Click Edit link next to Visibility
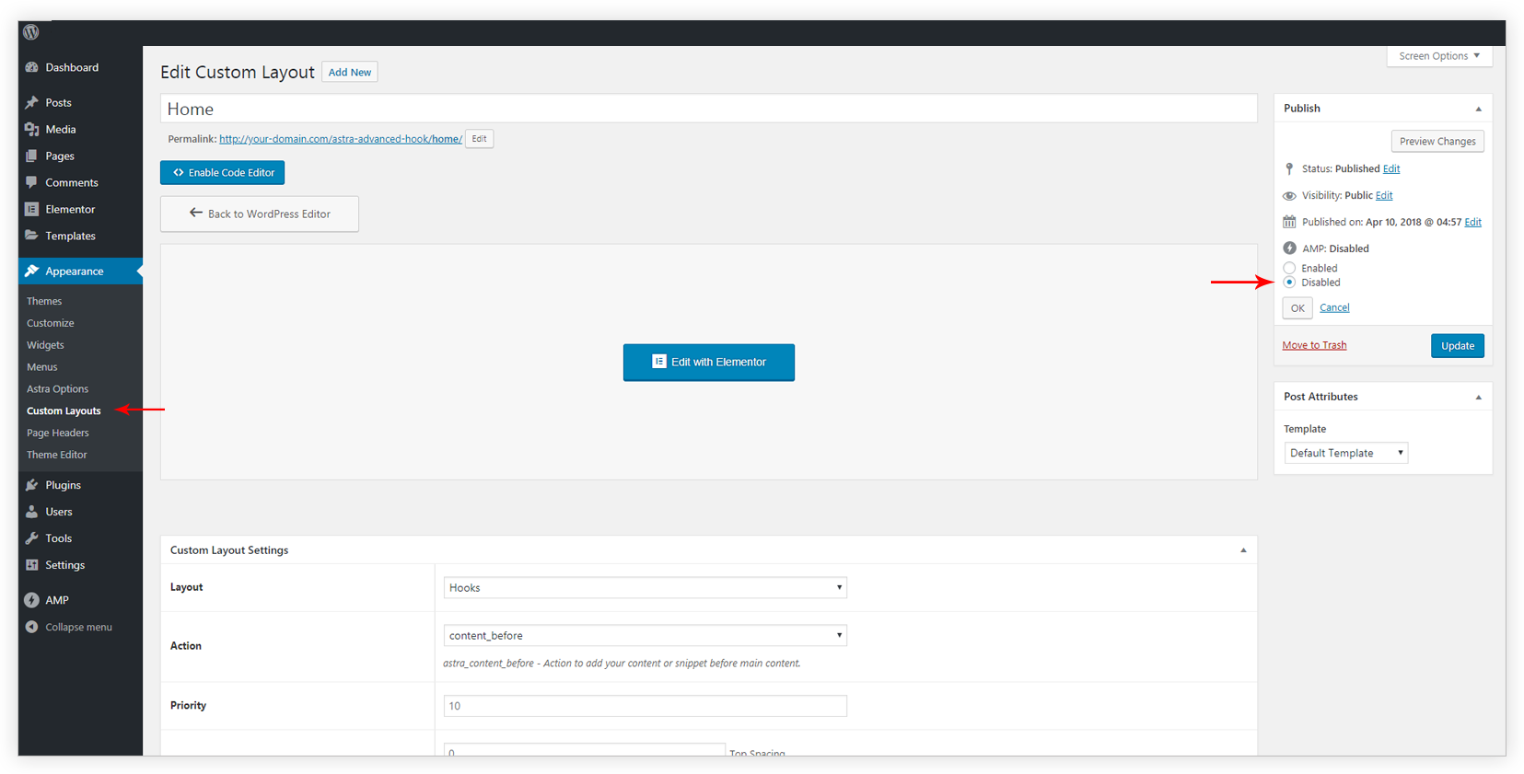This screenshot has height=774, width=1524. [1384, 195]
